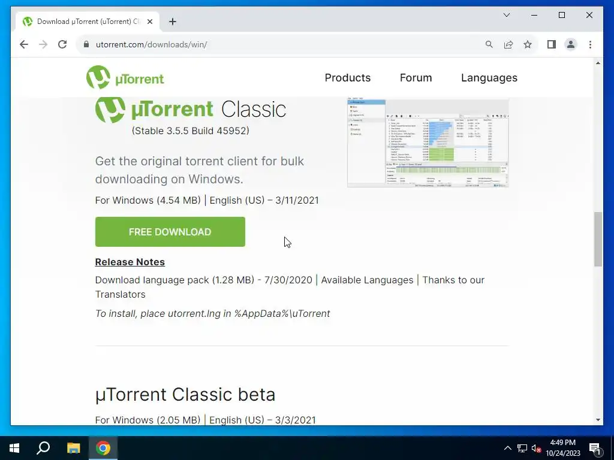Click the µTorrent logo in site header

pyautogui.click(x=125, y=77)
